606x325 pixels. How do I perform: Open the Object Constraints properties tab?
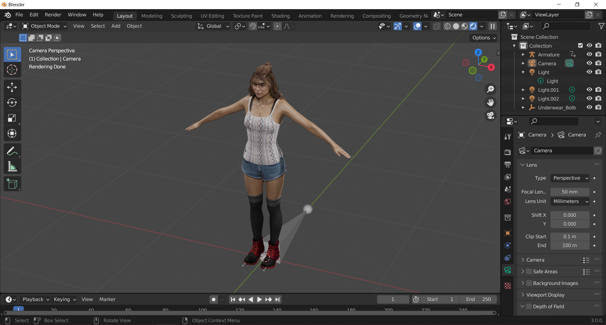coord(508,258)
